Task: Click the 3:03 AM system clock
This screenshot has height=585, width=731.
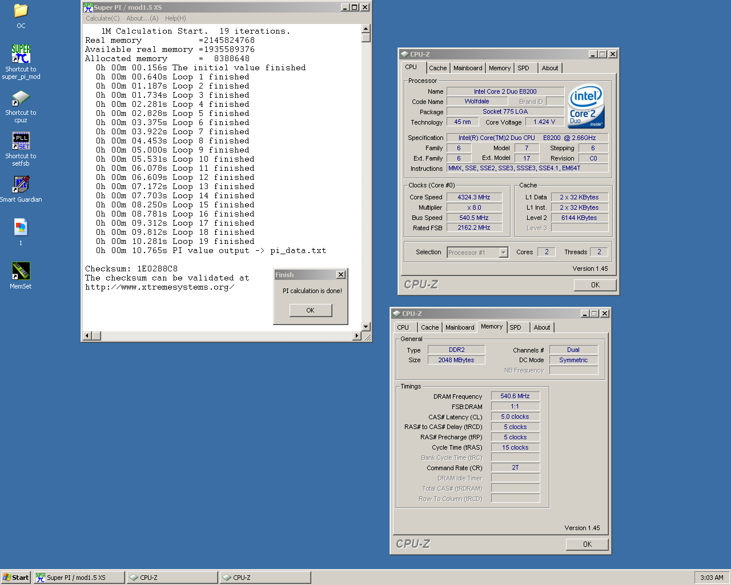Action: [712, 578]
